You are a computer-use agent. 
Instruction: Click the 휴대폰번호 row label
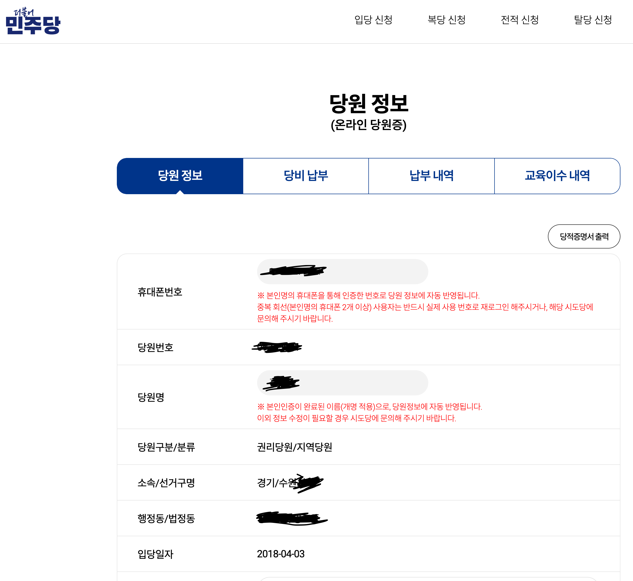[x=160, y=292]
